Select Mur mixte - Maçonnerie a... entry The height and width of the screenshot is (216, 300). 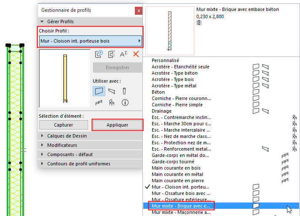221,212
